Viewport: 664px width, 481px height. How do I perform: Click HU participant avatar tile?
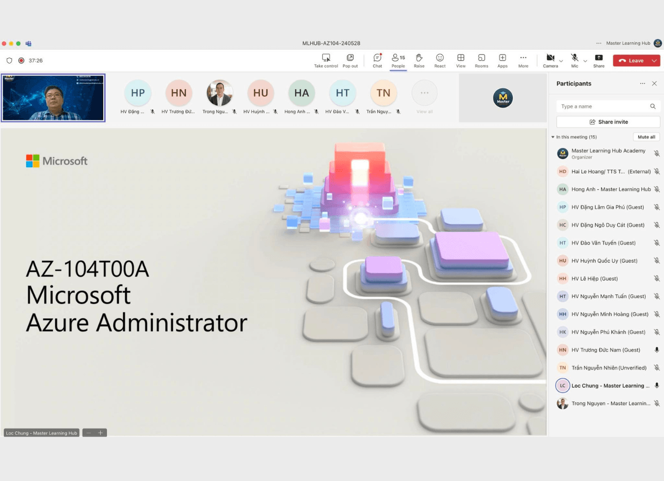click(261, 93)
